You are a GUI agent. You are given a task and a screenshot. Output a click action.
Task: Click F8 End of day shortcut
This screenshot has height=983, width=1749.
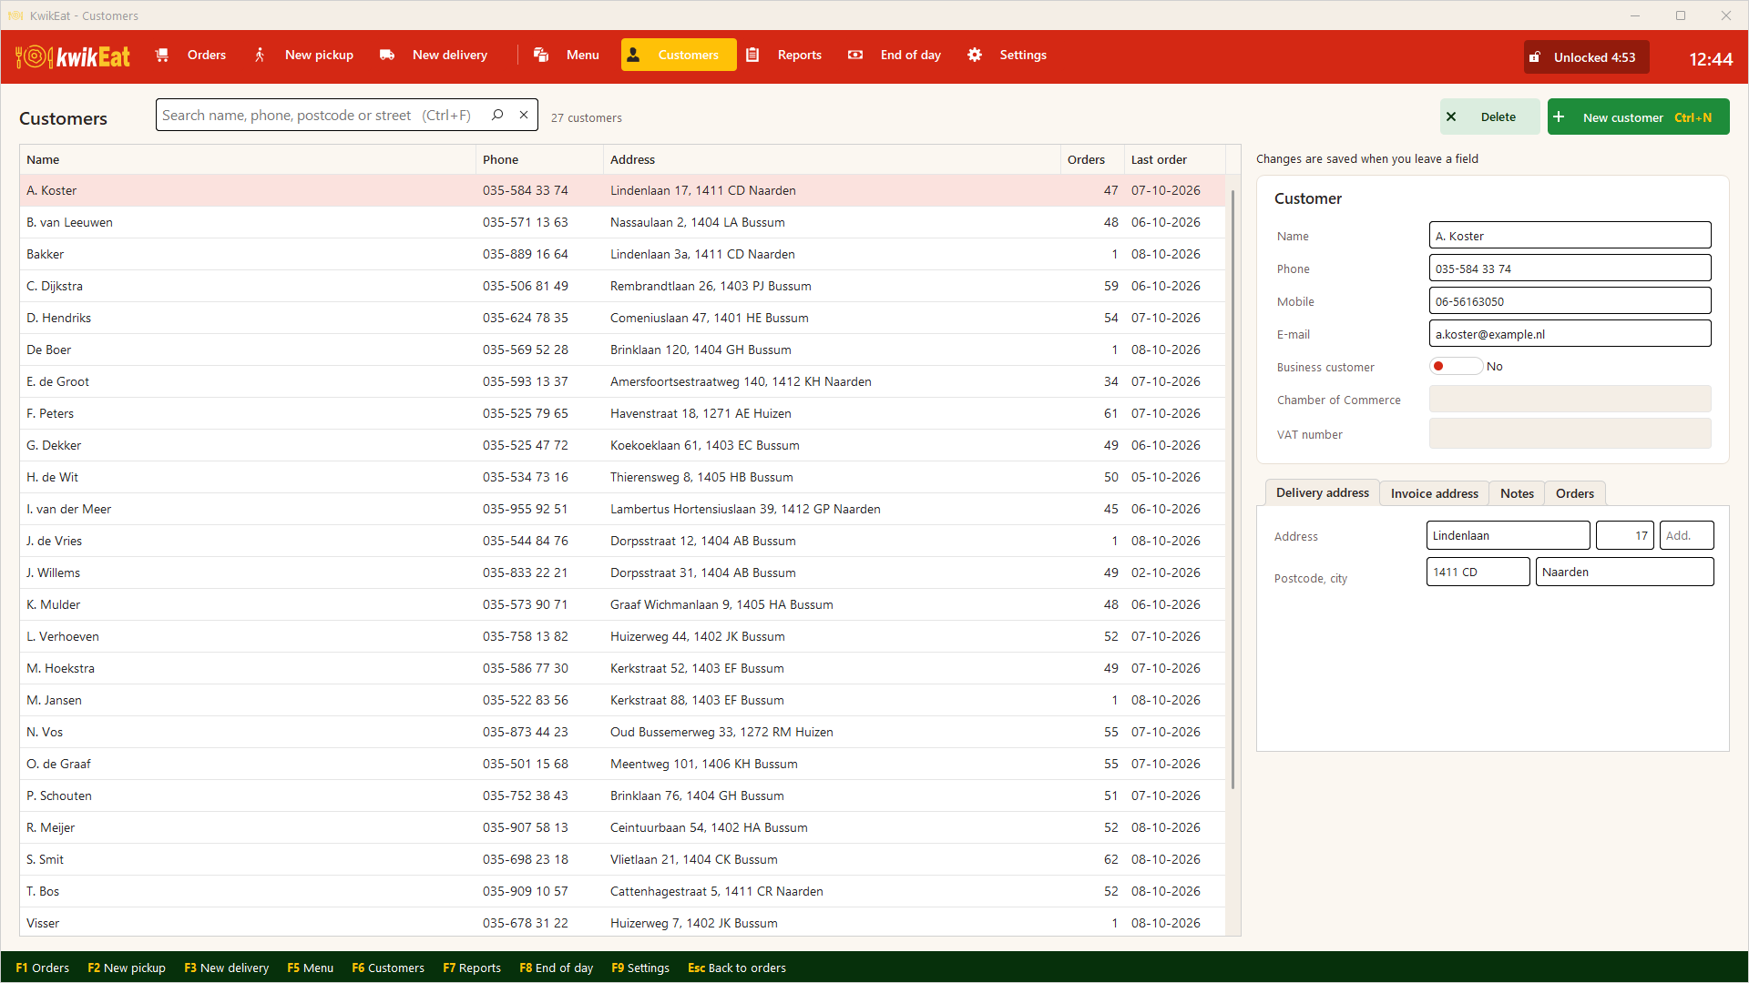(x=556, y=968)
